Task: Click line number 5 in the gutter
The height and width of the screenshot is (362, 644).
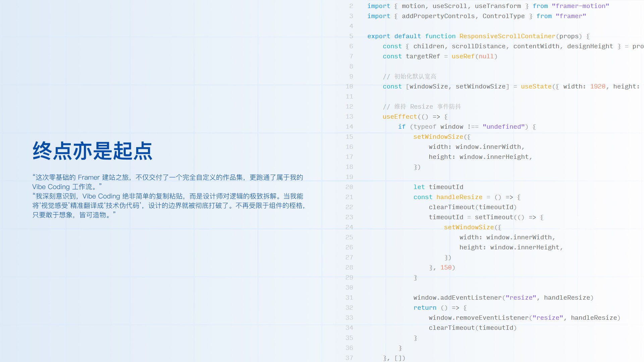Action: [351, 36]
